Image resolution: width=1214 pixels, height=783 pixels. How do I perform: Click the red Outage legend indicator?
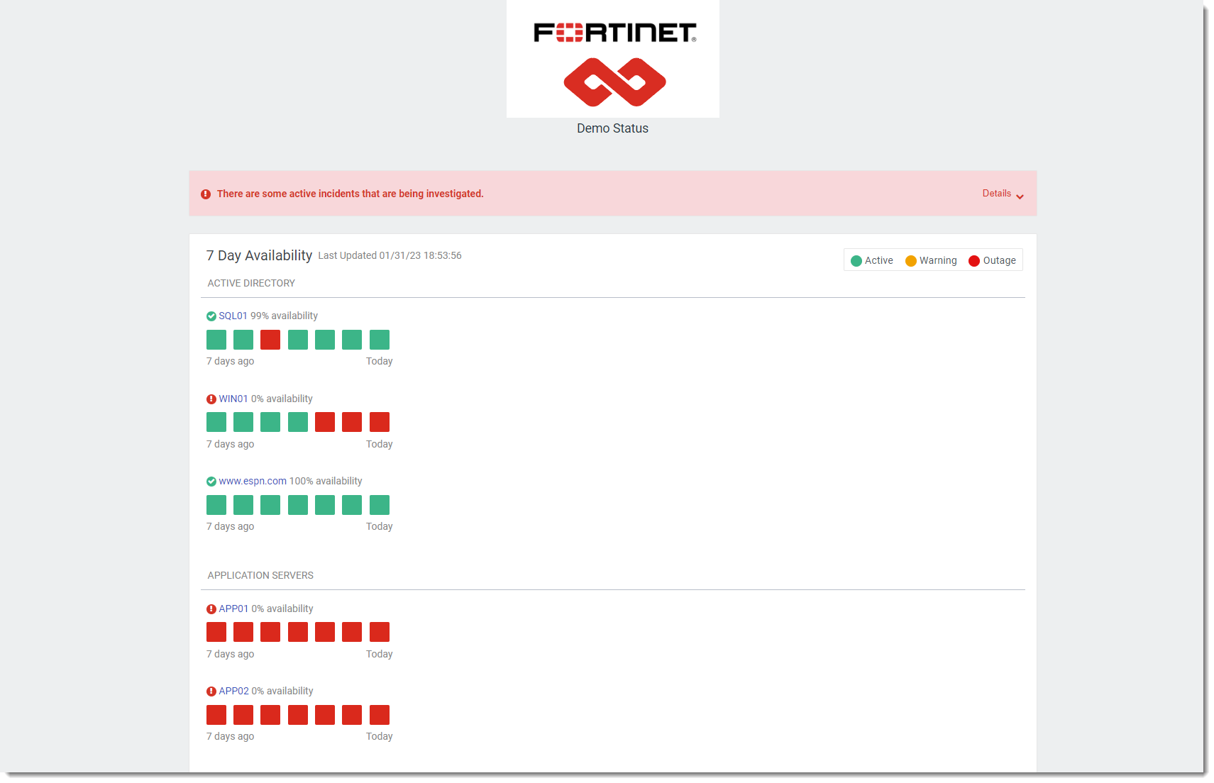pyautogui.click(x=973, y=260)
